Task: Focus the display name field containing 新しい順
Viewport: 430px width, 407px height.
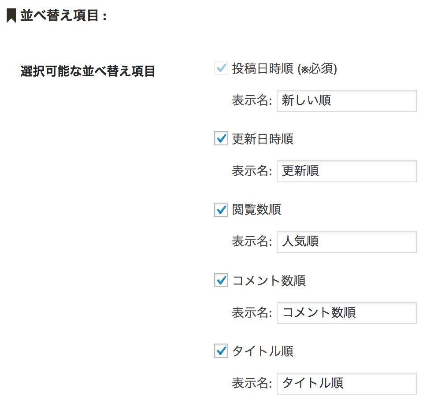Action: click(346, 101)
